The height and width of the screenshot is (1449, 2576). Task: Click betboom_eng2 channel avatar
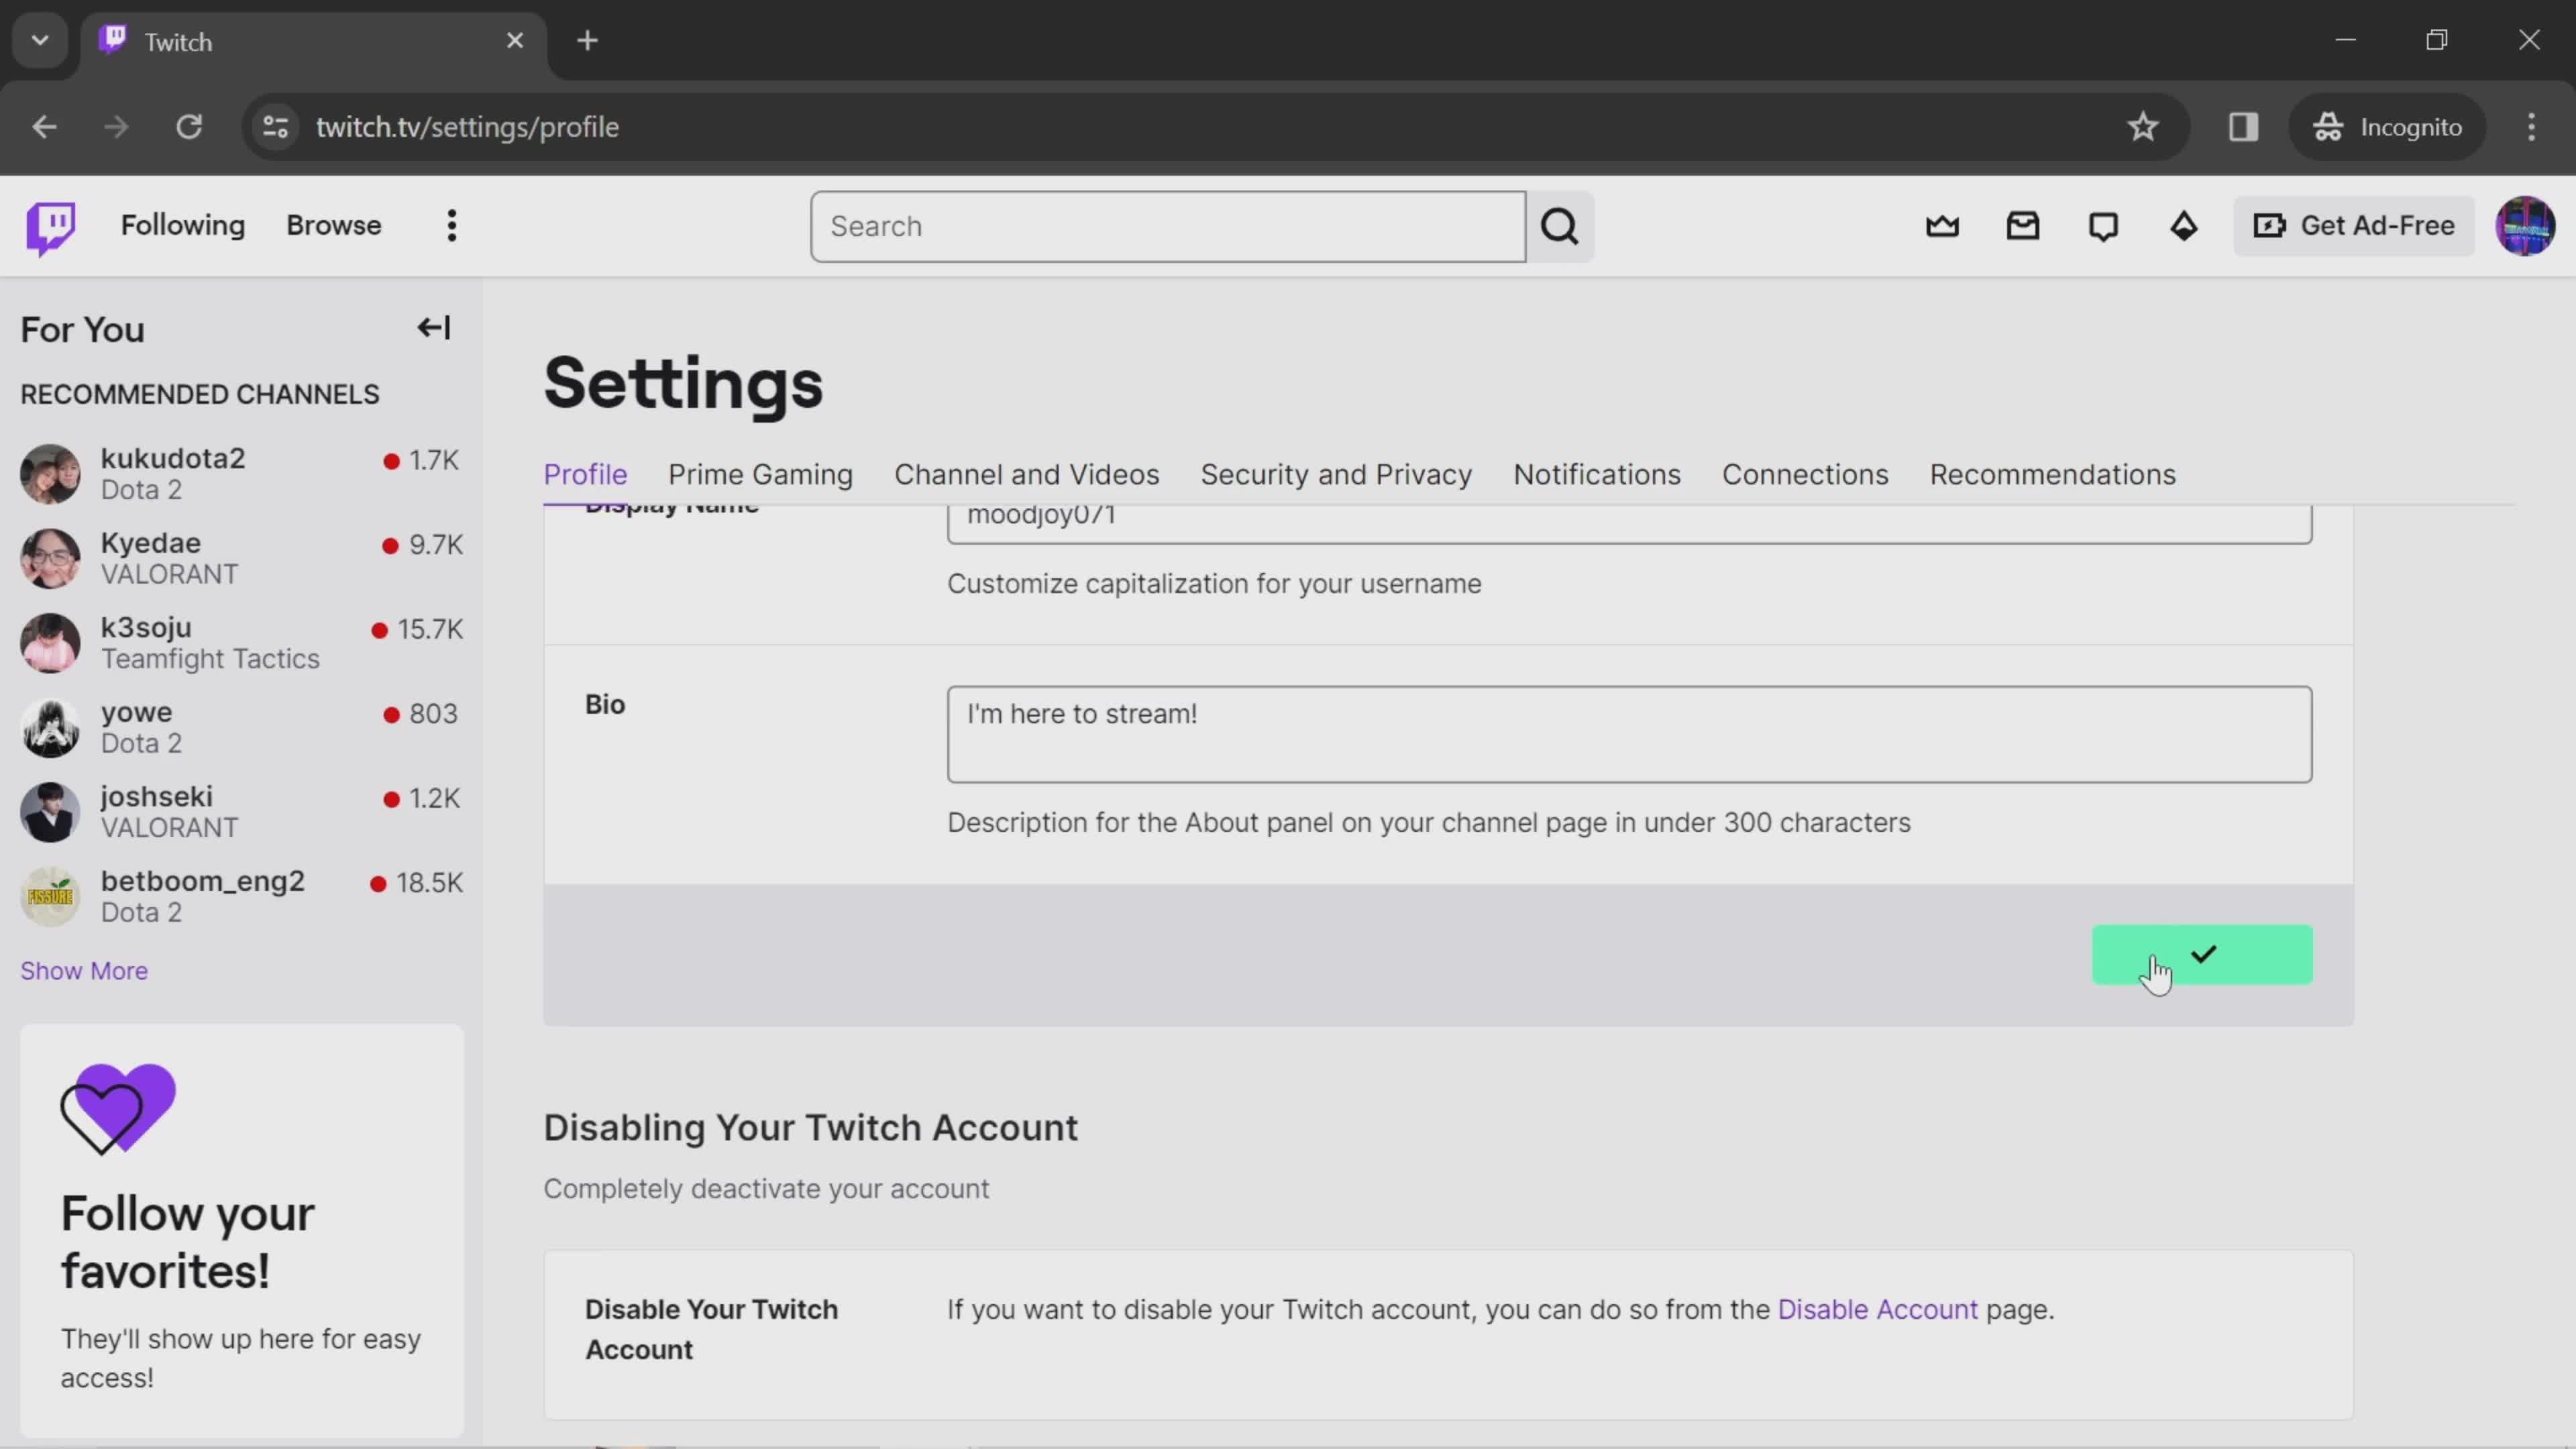pyautogui.click(x=50, y=896)
